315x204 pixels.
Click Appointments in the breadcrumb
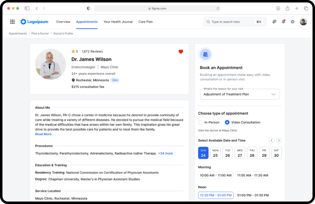click(x=18, y=34)
